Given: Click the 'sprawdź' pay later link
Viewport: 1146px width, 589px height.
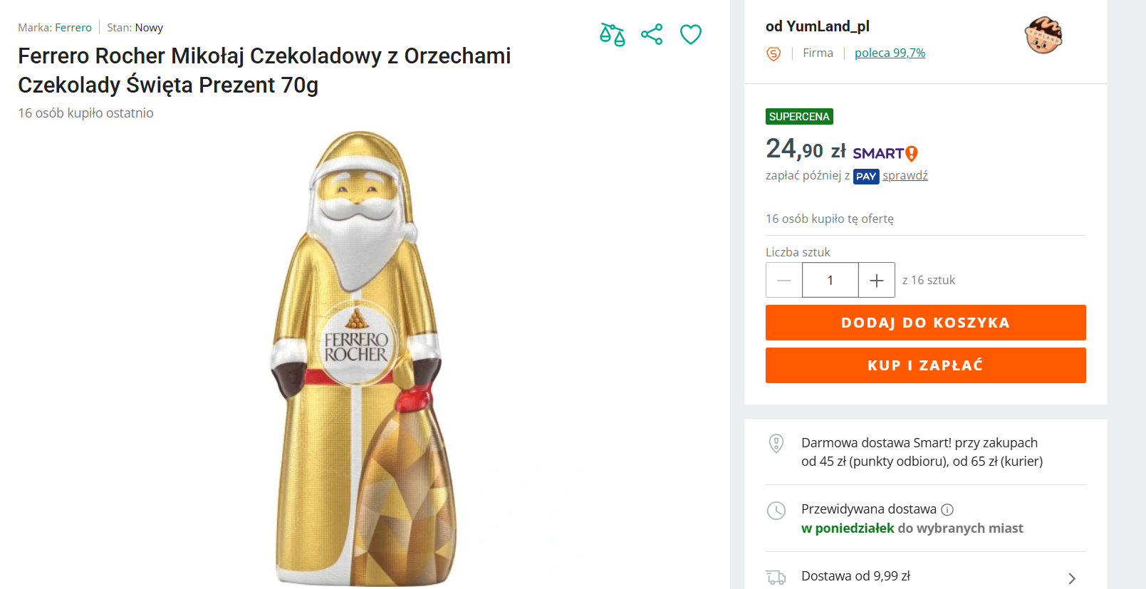Looking at the screenshot, I should pyautogui.click(x=905, y=175).
